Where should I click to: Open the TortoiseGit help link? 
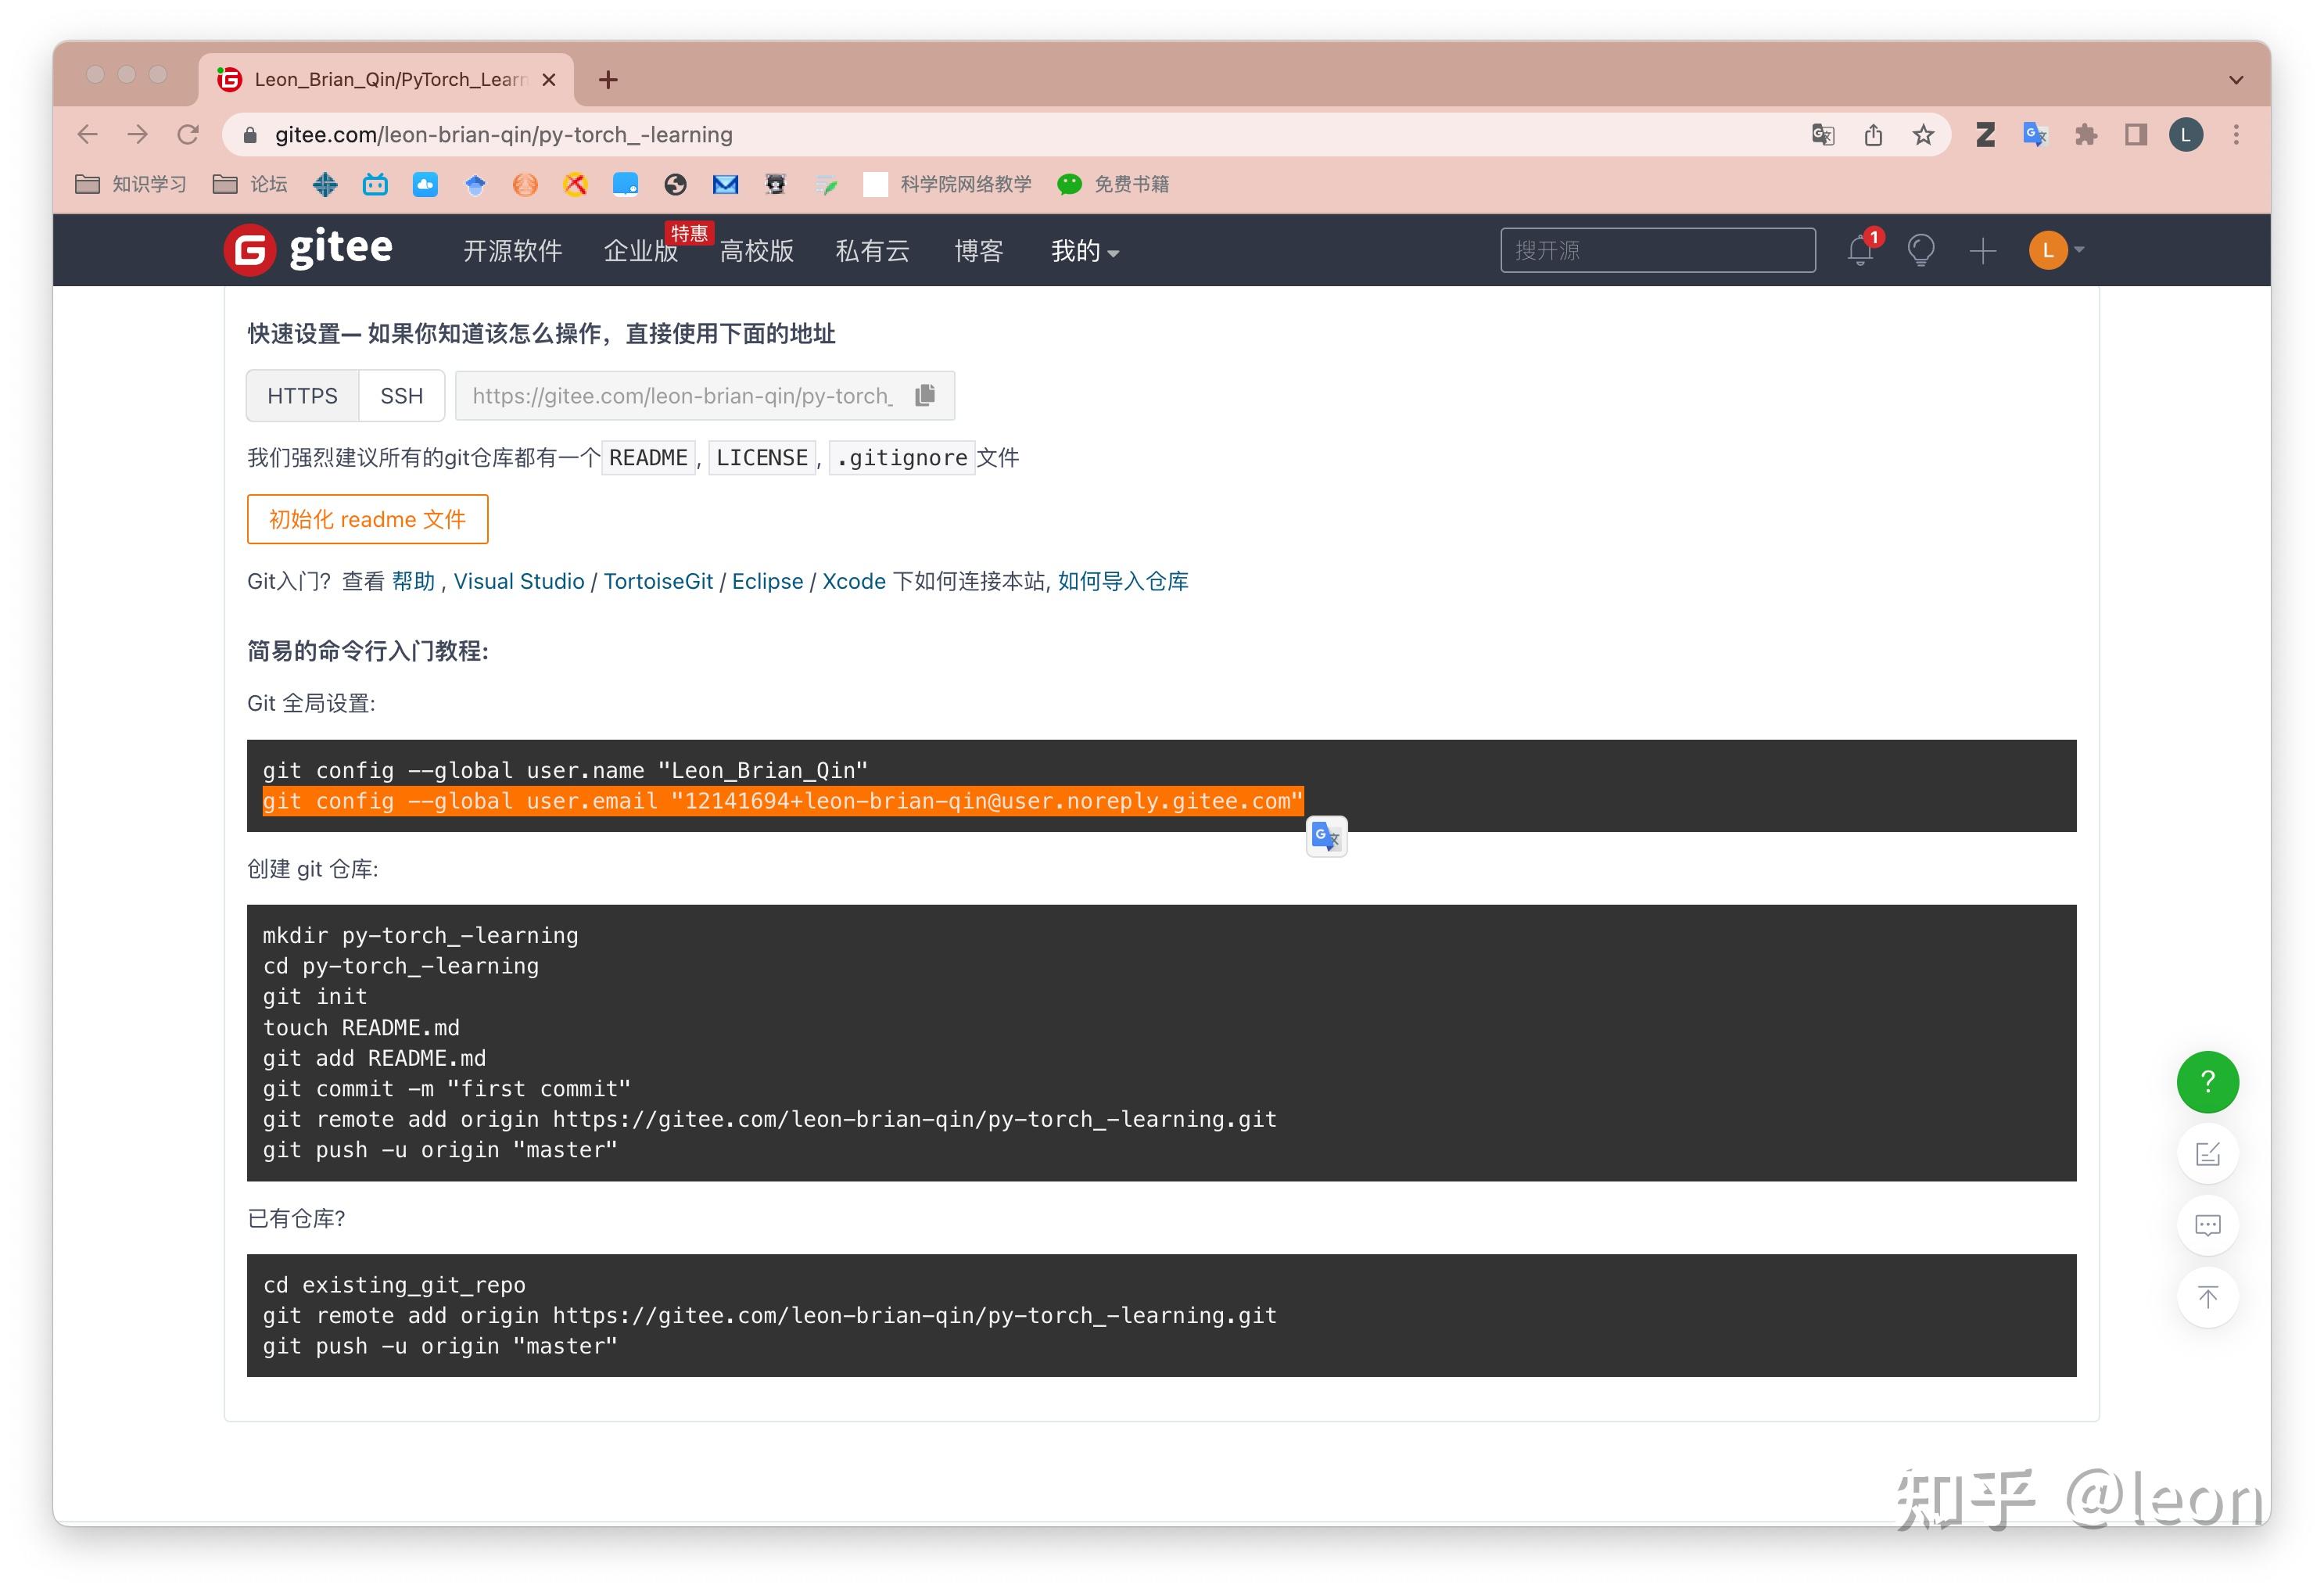tap(658, 581)
